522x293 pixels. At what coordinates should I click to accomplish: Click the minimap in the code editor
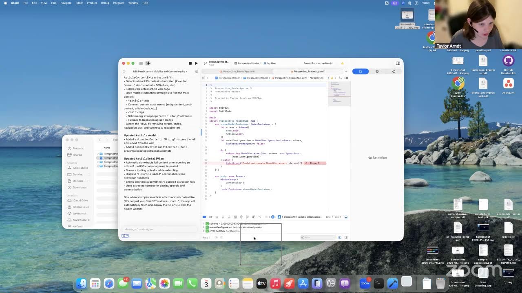point(339,94)
